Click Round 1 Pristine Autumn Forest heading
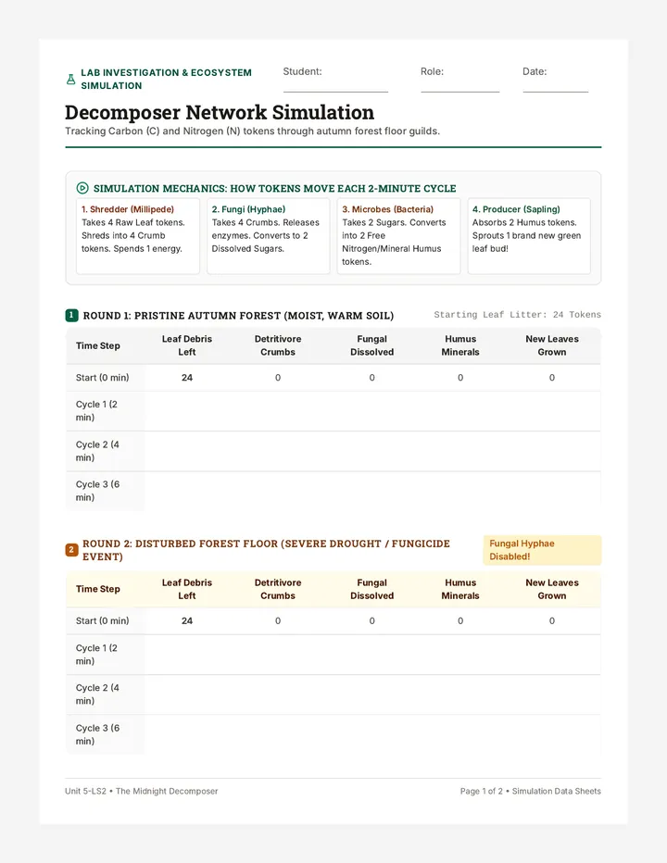The width and height of the screenshot is (667, 863). pyautogui.click(x=238, y=316)
